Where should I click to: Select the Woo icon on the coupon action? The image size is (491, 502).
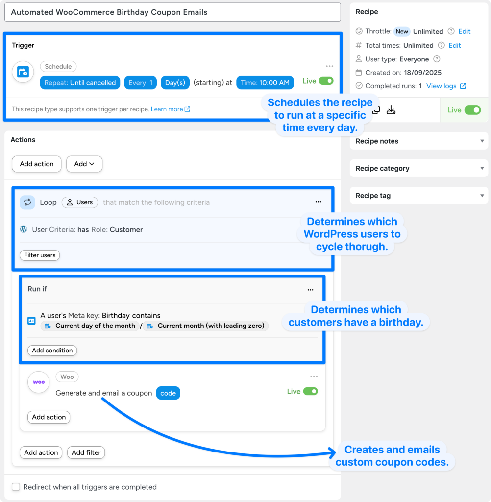coord(38,382)
